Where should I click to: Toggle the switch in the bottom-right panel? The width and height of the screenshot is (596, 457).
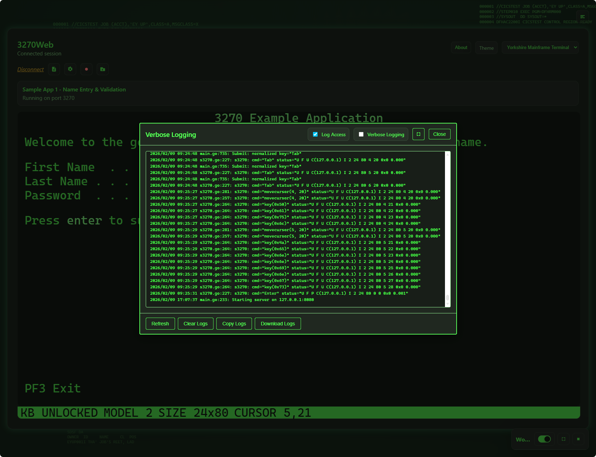[544, 439]
